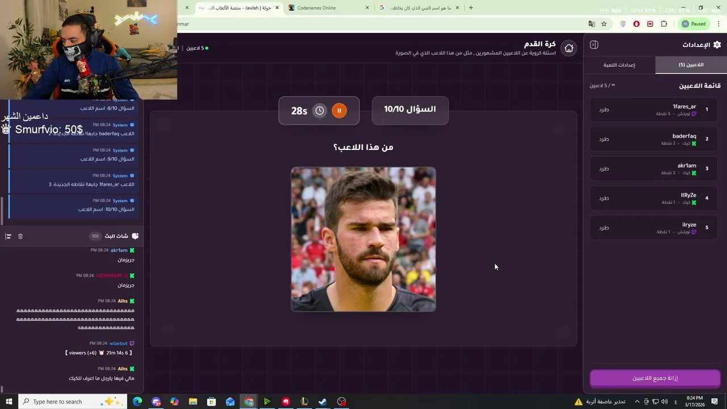727x409 pixels.
Task: Bookmark this page with star icon
Action: (604, 24)
